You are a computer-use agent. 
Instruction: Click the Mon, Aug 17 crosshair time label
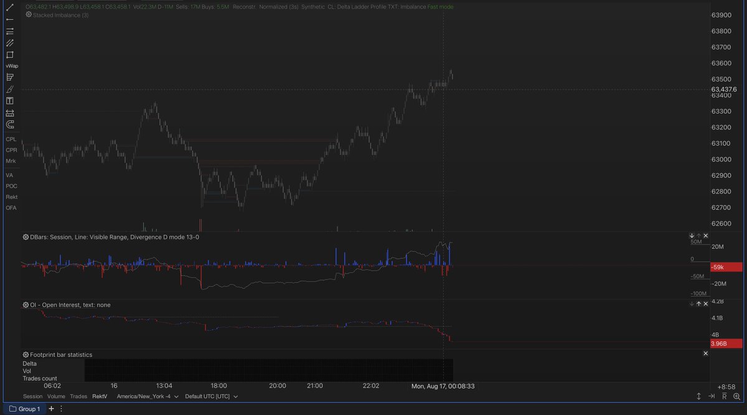(443, 386)
